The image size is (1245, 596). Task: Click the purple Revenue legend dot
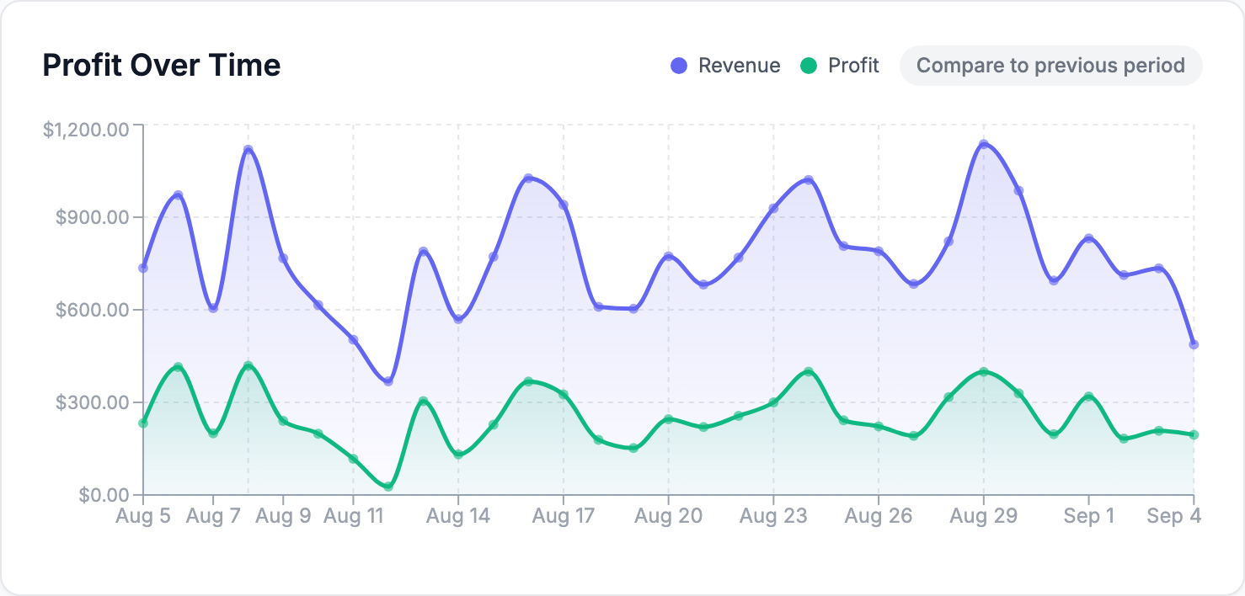point(679,66)
